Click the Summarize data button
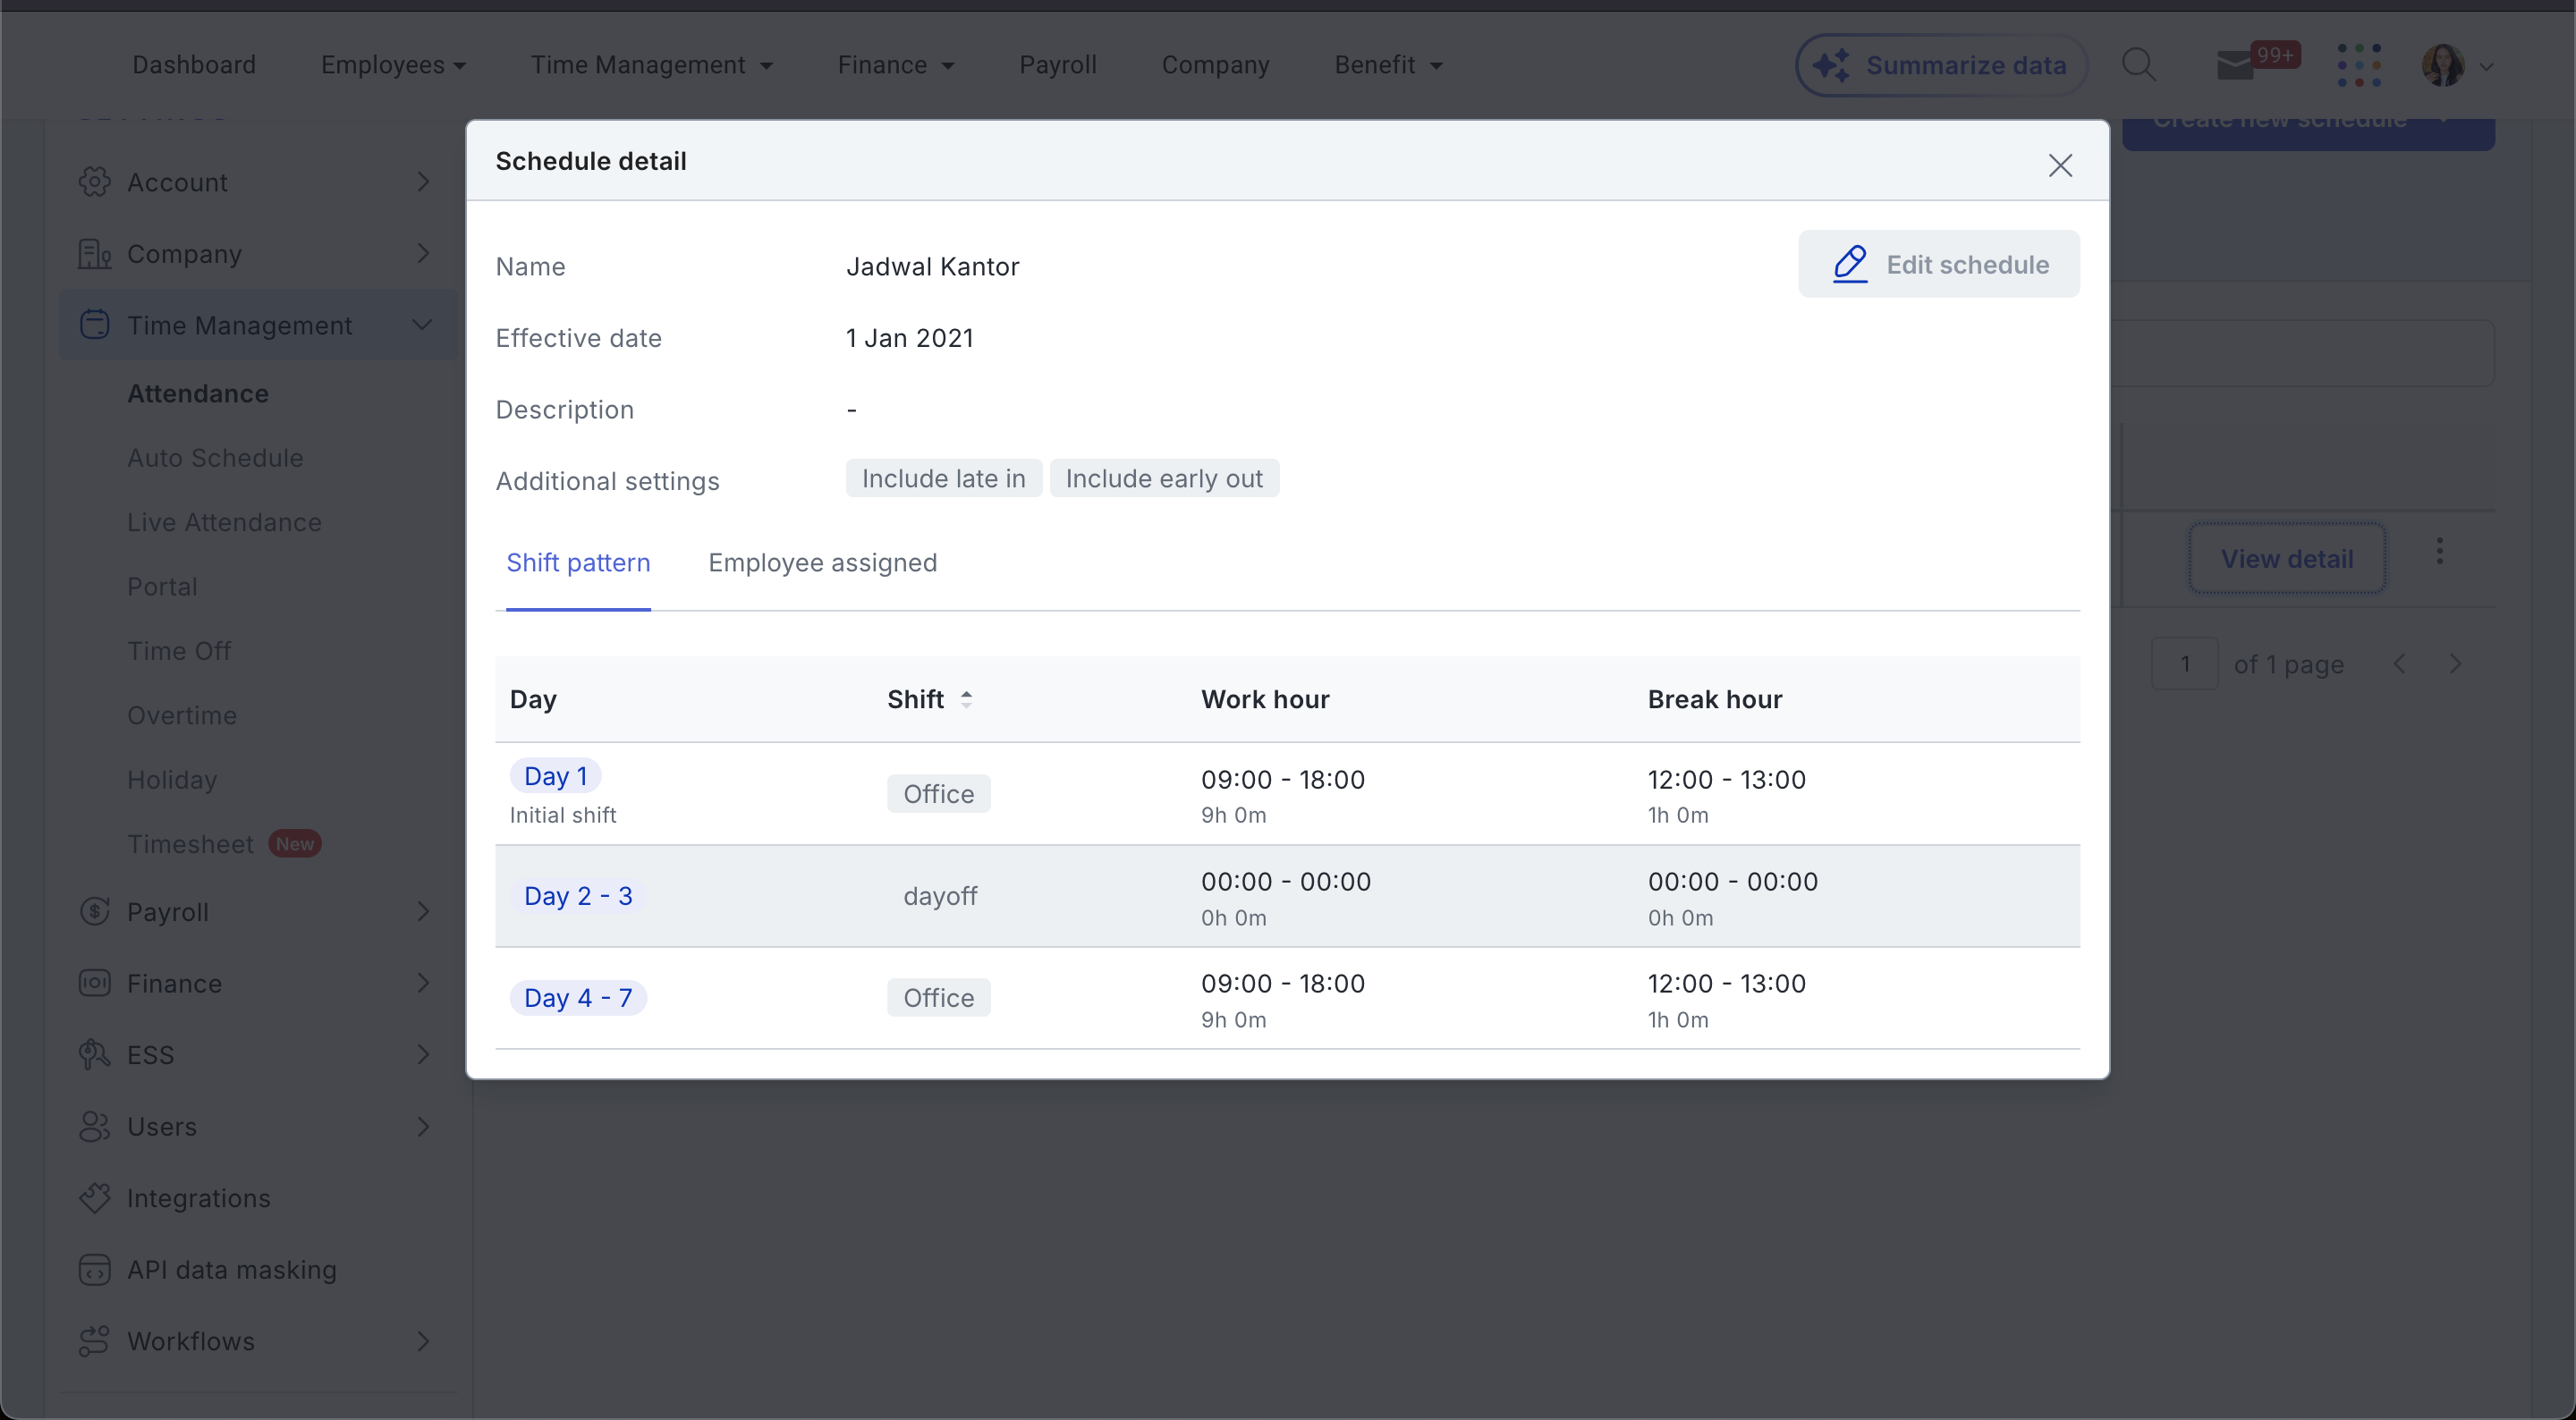The width and height of the screenshot is (2576, 1420). (x=1940, y=65)
